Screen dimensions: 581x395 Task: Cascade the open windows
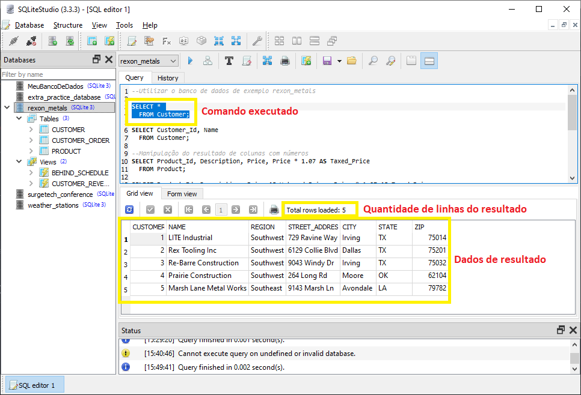[331, 41]
